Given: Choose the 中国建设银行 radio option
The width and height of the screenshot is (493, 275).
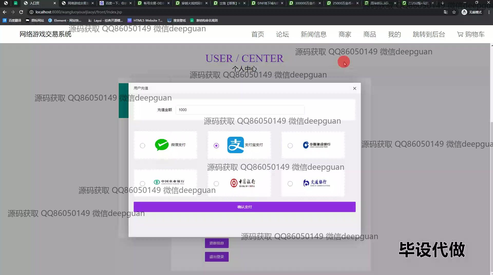Looking at the screenshot, I should coord(290,146).
